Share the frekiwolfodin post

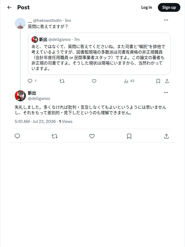(x=167, y=81)
